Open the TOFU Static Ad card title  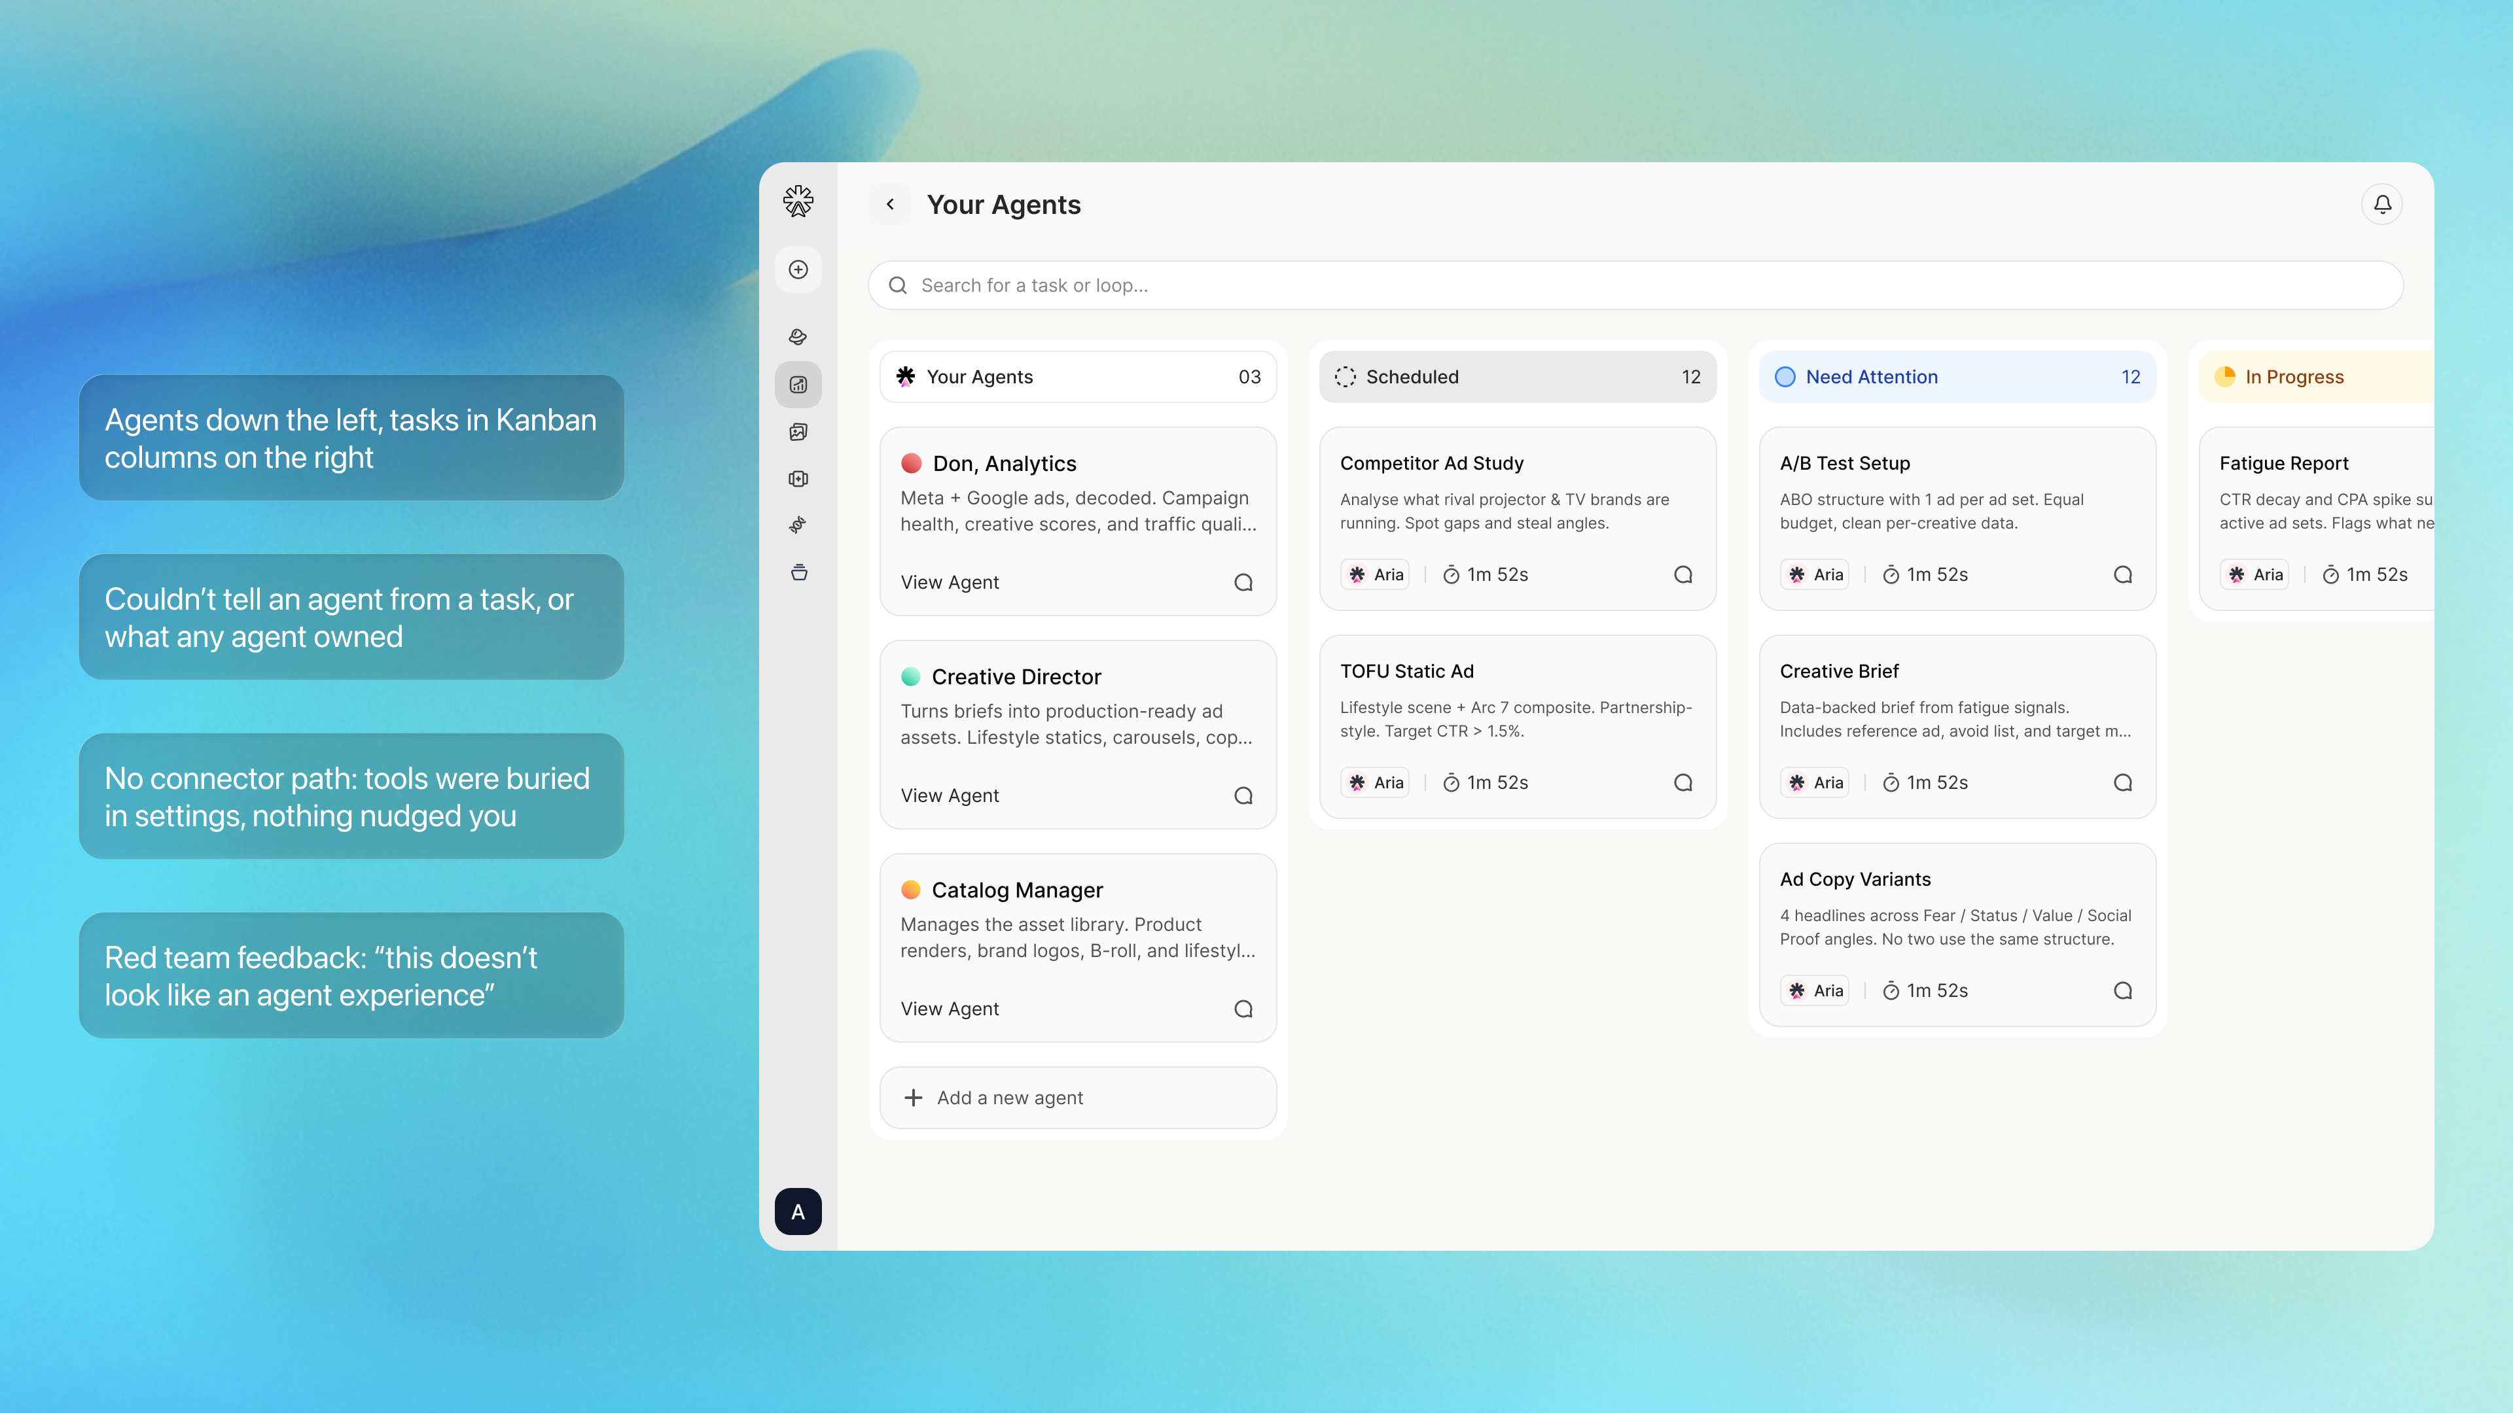click(x=1407, y=671)
